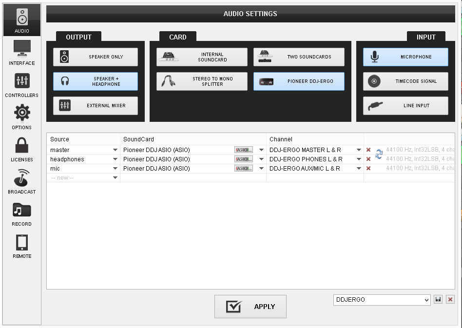This screenshot has width=462, height=328.
Task: Open ASIO settings for mic row
Action: pyautogui.click(x=244, y=169)
